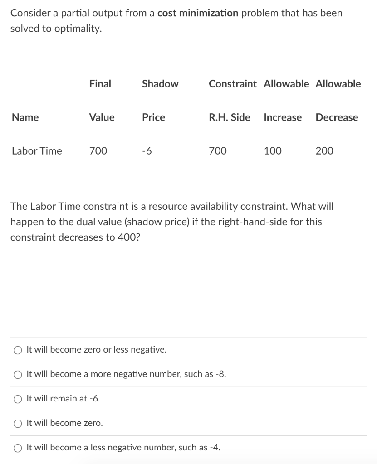Click the "Labor Time" row label

pyautogui.click(x=36, y=151)
